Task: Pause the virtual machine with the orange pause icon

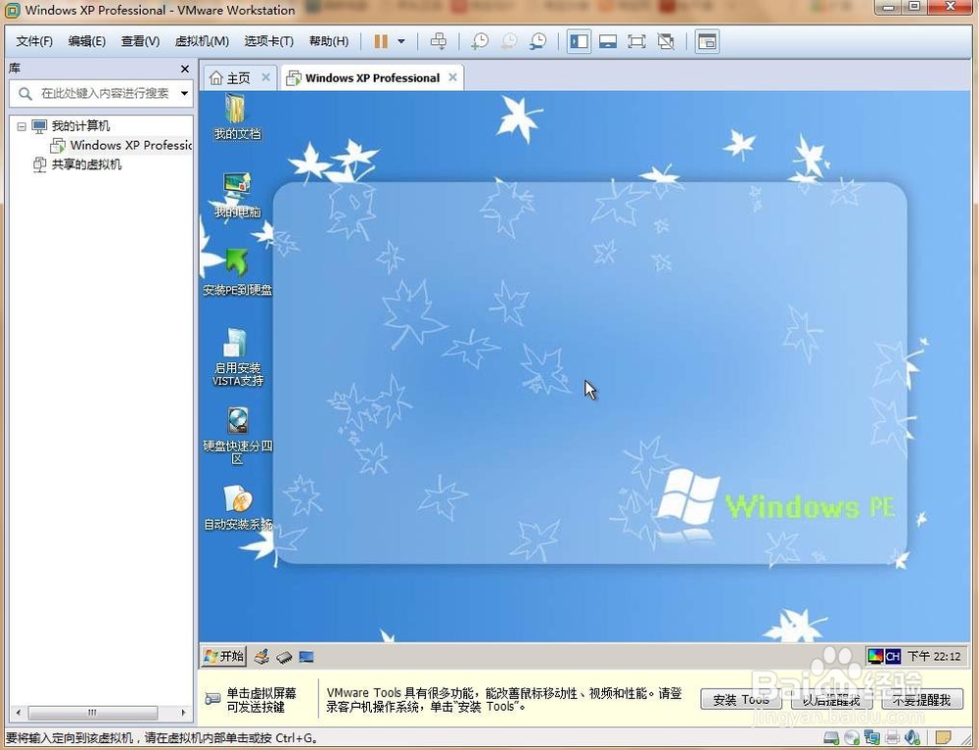Action: 380,41
